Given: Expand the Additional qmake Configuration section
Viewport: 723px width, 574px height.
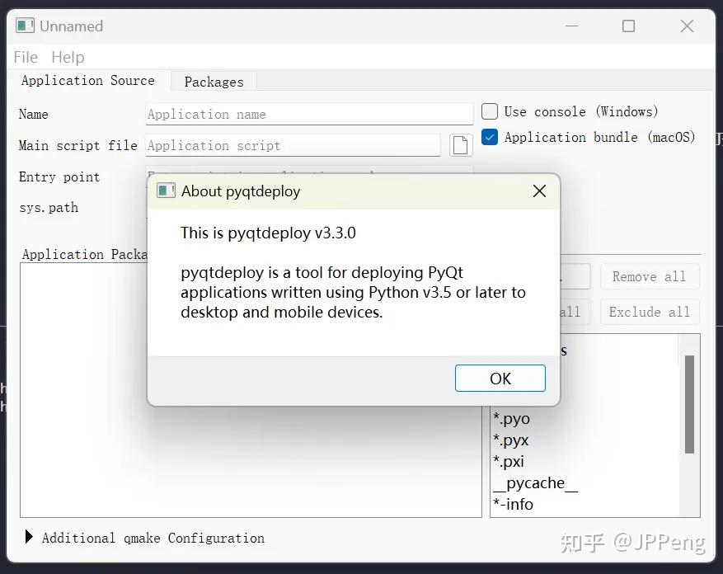Looking at the screenshot, I should pos(29,538).
